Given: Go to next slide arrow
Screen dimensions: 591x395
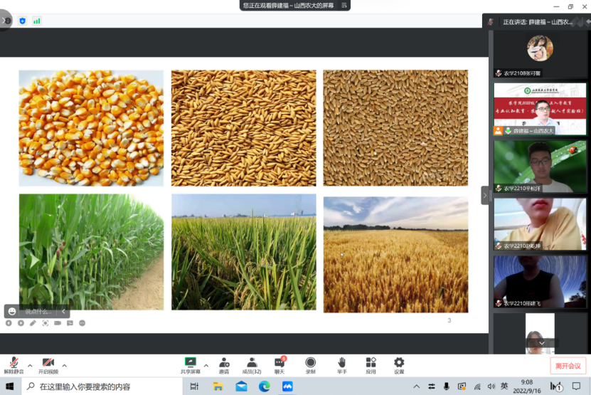Looking at the screenshot, I should tap(21, 323).
